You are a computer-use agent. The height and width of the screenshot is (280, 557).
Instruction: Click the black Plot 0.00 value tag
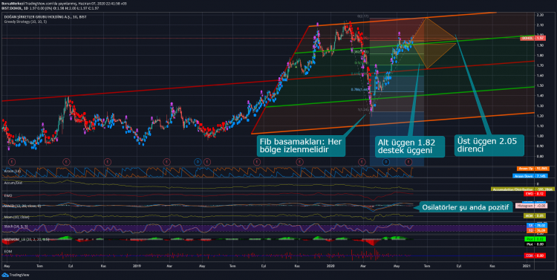pos(535,244)
